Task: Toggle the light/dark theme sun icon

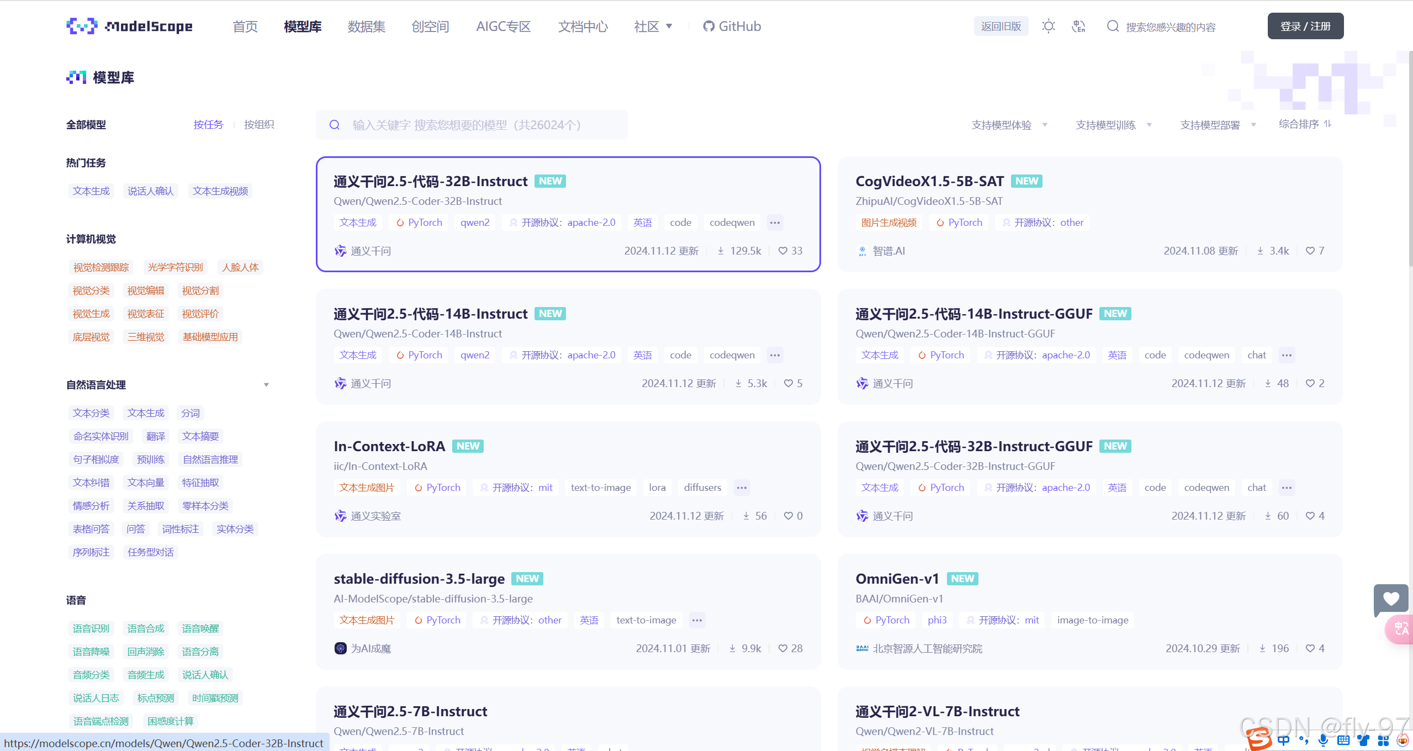Action: (x=1048, y=26)
